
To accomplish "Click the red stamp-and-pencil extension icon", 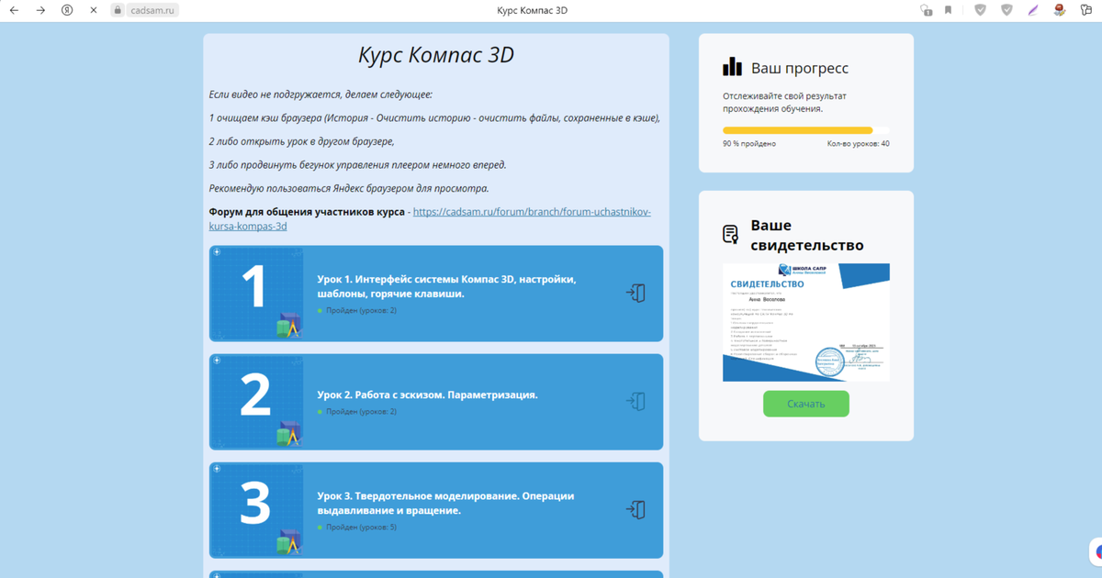I will 1059,10.
